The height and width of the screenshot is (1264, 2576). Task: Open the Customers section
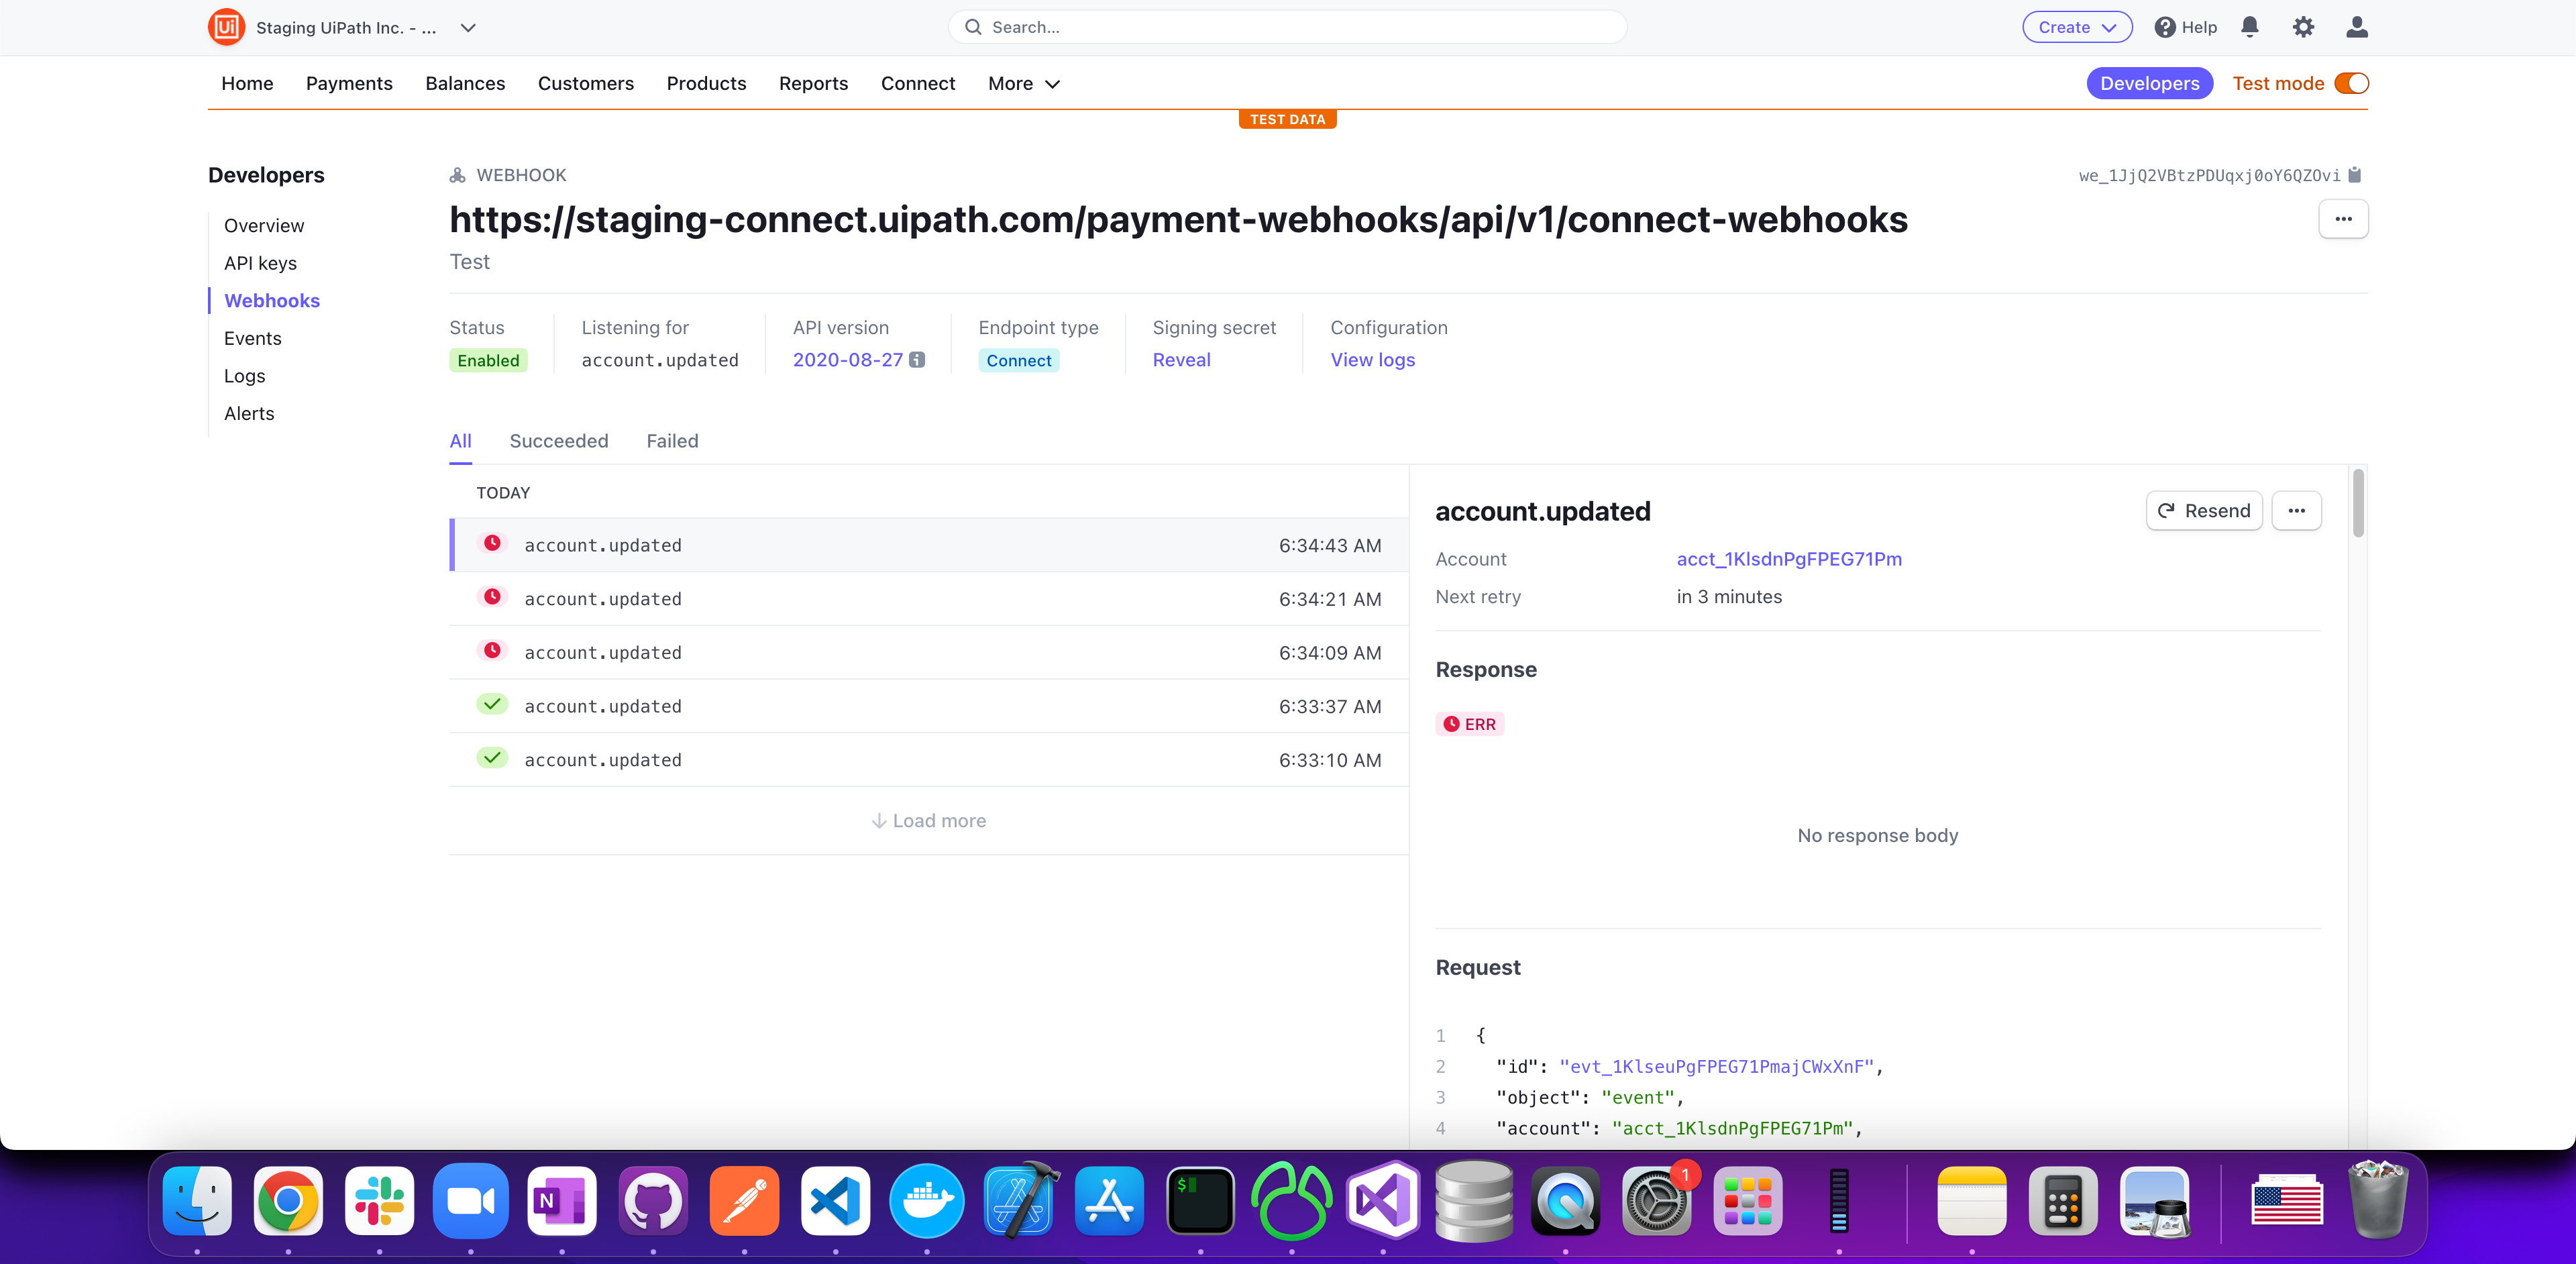pyautogui.click(x=586, y=83)
